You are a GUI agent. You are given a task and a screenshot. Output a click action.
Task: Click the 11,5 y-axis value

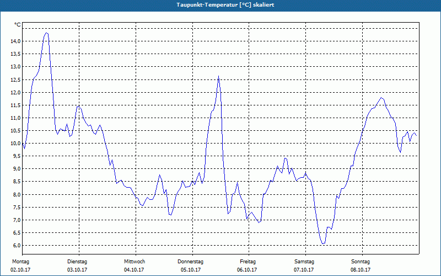(x=15, y=105)
